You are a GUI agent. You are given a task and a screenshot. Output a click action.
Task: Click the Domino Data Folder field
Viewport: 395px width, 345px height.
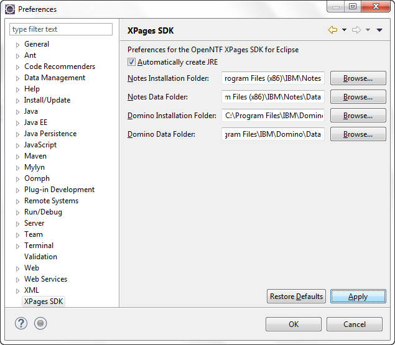(x=273, y=134)
